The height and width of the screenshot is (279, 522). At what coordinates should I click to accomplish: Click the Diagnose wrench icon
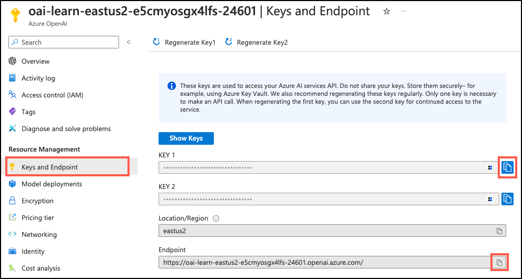13,128
